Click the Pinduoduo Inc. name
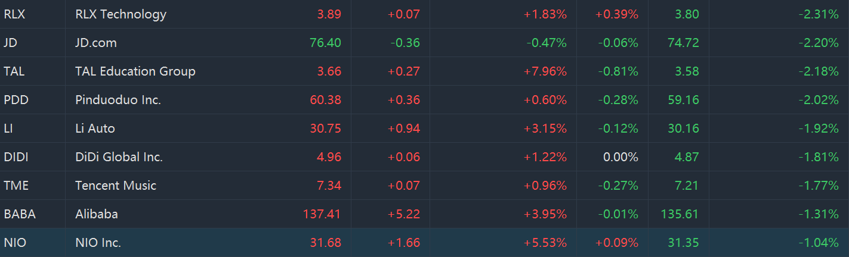Screen dimensions: 849x257 pos(118,100)
